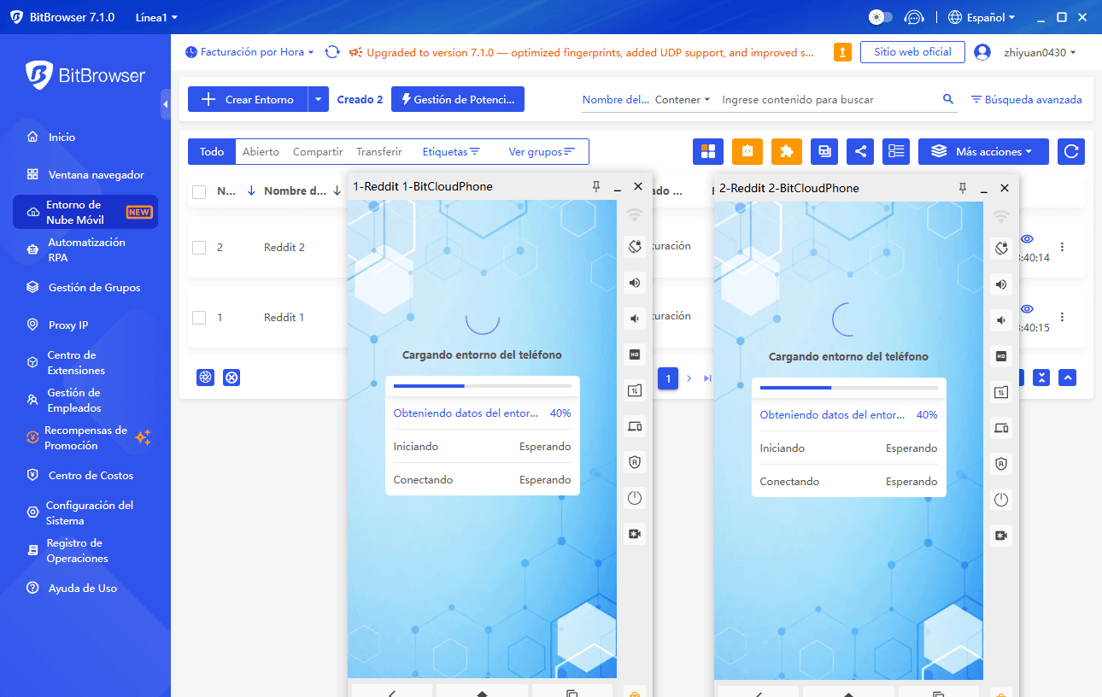This screenshot has width=1102, height=697.
Task: Click the blue share icon in toolbar
Action: pos(860,151)
